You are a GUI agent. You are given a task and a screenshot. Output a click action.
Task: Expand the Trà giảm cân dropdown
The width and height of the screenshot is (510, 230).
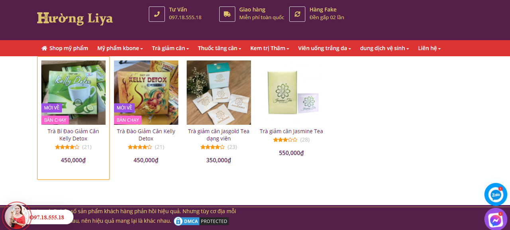coord(170,48)
